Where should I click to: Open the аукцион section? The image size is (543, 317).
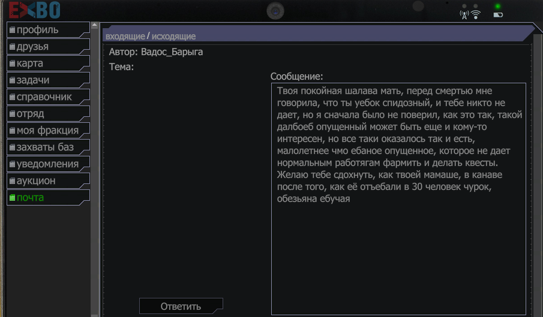coord(48,181)
